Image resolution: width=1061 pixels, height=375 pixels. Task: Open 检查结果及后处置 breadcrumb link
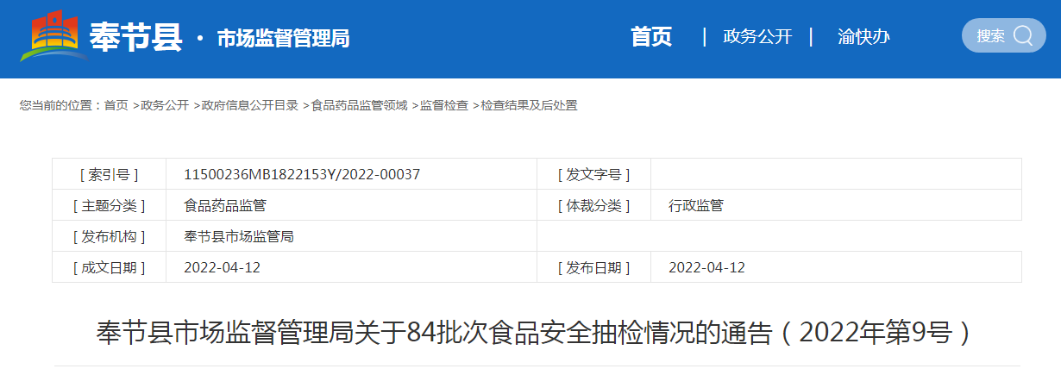(x=529, y=105)
